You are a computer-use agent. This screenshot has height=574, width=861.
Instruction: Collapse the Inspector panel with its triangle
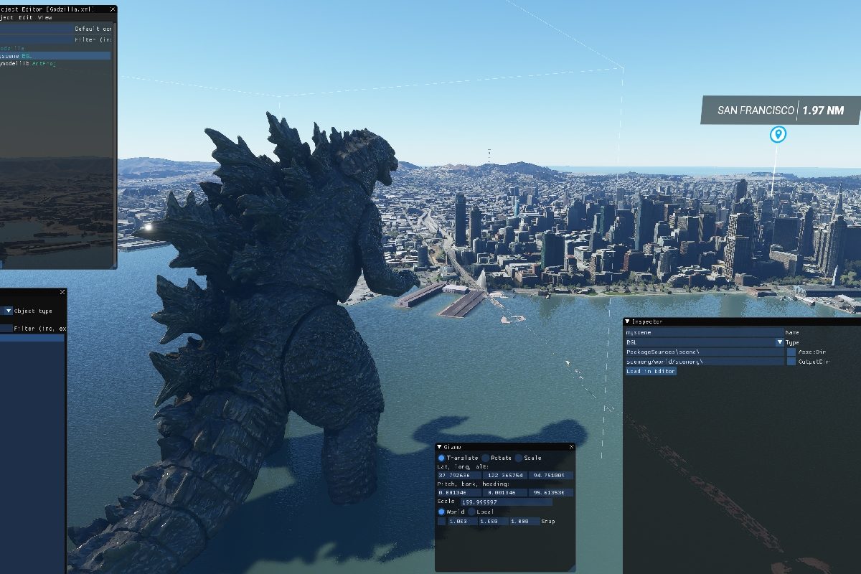click(x=628, y=321)
